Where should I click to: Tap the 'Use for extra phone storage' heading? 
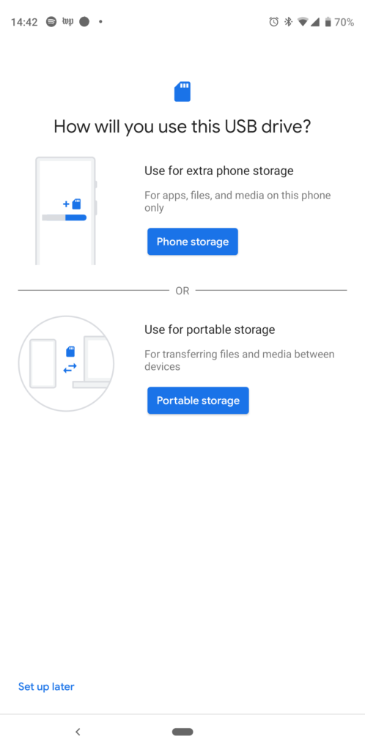coord(219,171)
